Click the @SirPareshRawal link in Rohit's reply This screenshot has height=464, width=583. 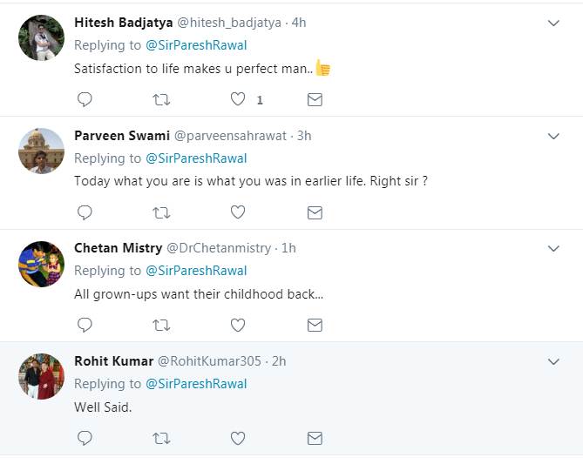(x=196, y=384)
